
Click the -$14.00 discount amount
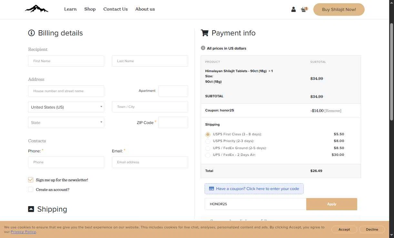(317, 111)
